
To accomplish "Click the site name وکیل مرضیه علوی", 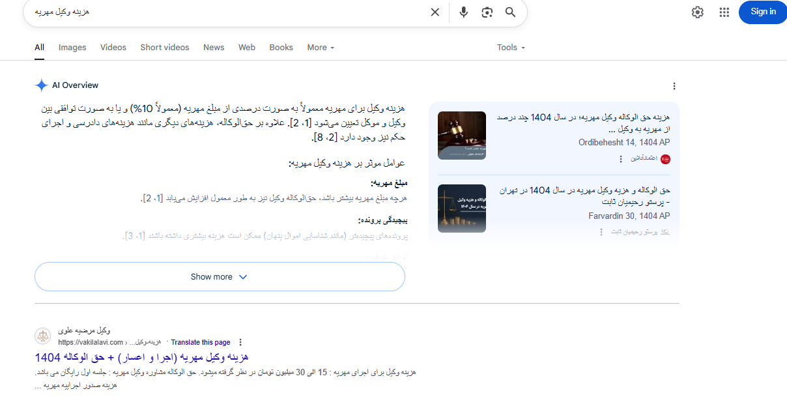I will tap(84, 331).
